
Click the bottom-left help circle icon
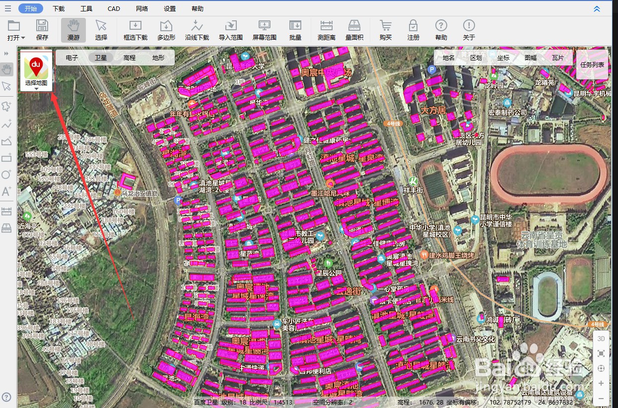pyautogui.click(x=6, y=397)
